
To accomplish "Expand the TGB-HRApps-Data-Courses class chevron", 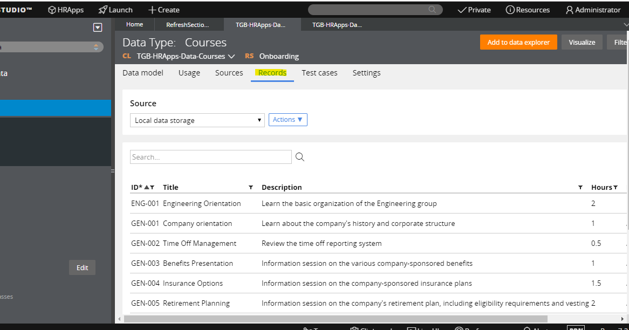I will tap(231, 56).
